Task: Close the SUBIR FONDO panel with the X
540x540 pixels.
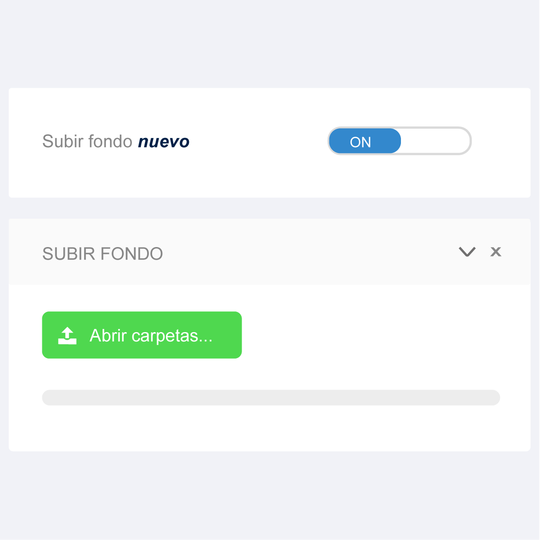Action: (495, 252)
